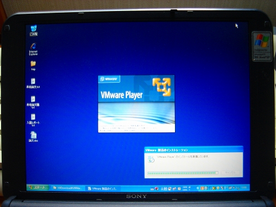Select the 論文.doc document icon
The image size is (276, 207).
tap(34, 136)
